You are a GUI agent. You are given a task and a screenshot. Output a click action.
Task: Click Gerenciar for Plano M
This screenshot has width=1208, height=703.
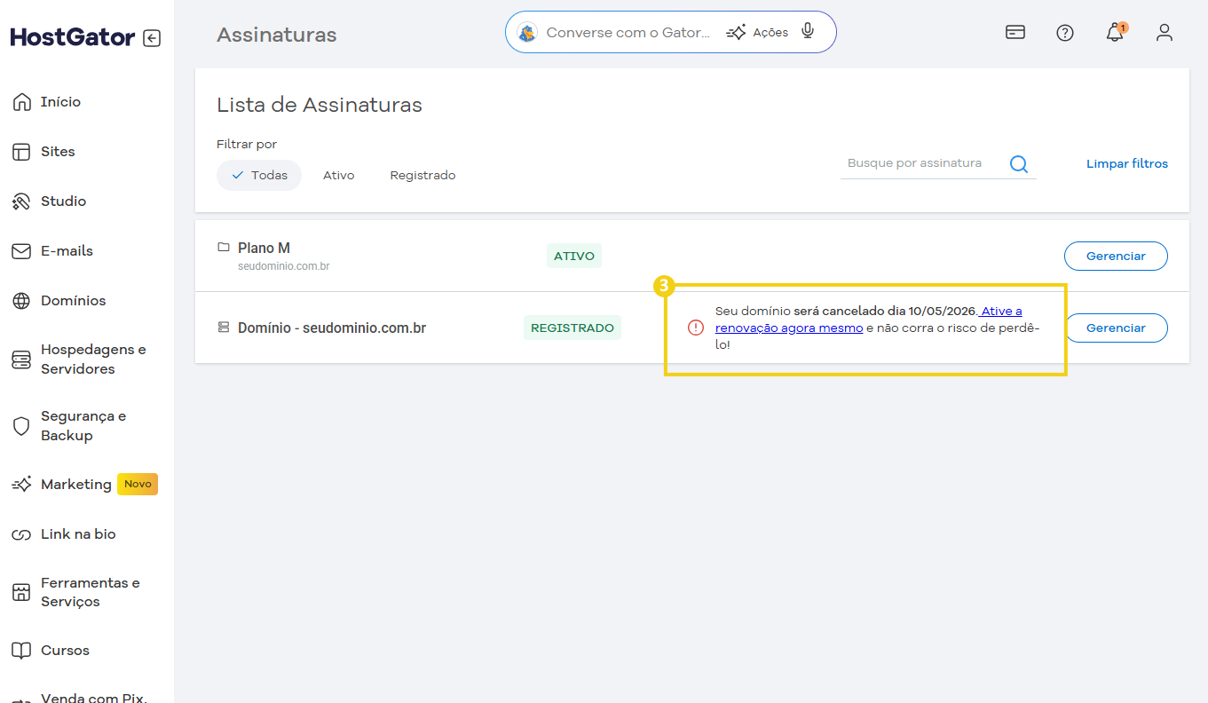1116,256
